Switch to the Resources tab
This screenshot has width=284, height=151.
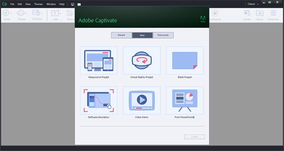coord(163,35)
